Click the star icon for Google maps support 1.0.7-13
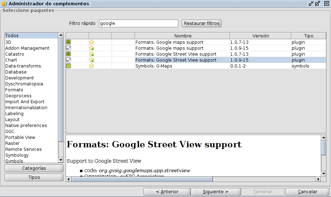This screenshot has width=331, height=197. pyautogui.click(x=92, y=42)
